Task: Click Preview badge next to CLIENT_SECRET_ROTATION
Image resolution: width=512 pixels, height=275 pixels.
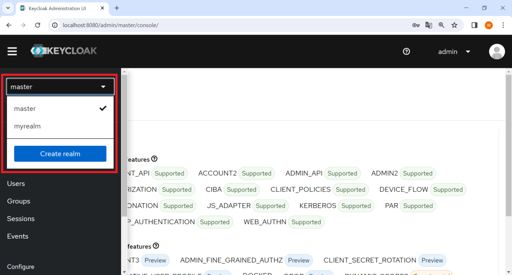Action: (432, 261)
